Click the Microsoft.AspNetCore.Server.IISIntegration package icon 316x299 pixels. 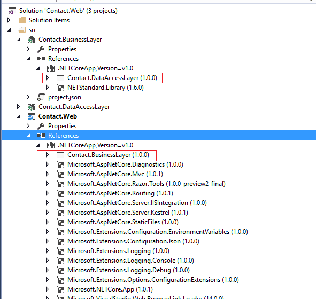pos(60,203)
